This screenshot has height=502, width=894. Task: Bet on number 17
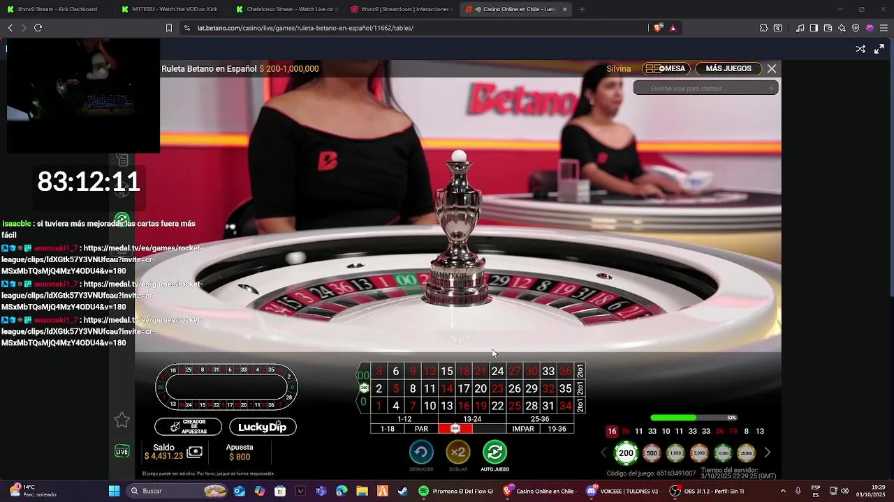pyautogui.click(x=463, y=388)
